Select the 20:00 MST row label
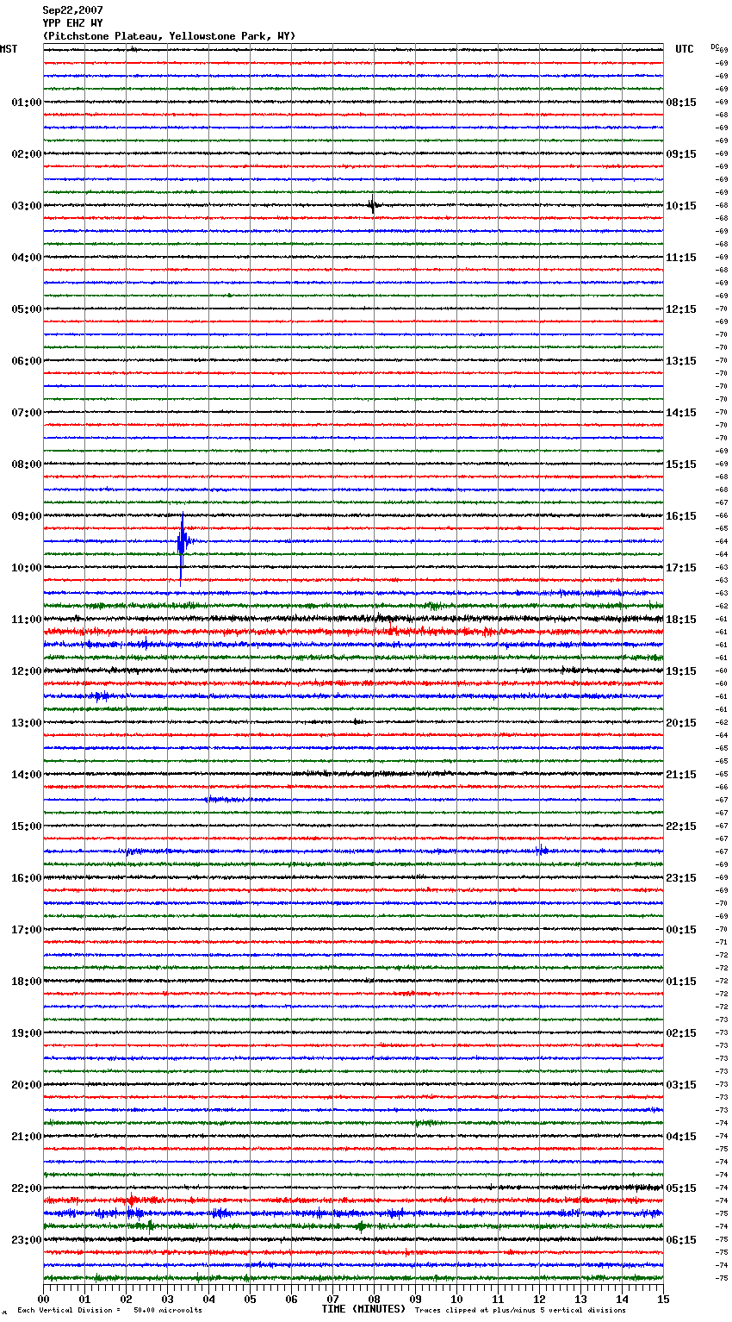The height and width of the screenshot is (1322, 732). point(27,1085)
